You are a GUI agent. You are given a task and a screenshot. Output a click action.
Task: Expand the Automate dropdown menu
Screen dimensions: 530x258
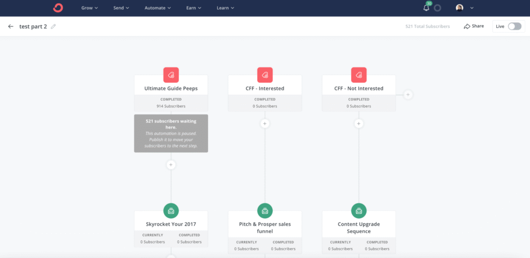click(158, 8)
